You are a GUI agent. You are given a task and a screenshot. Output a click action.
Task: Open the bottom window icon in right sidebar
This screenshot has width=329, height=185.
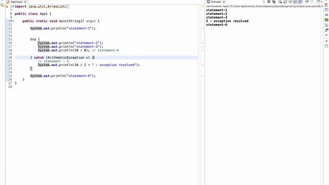tap(326, 46)
